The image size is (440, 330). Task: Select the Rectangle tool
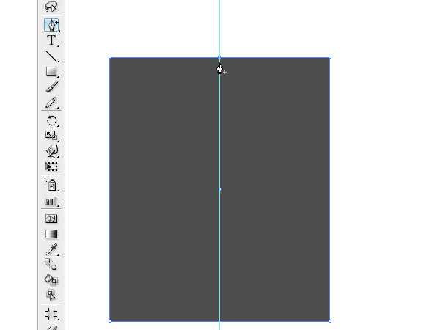coord(51,71)
